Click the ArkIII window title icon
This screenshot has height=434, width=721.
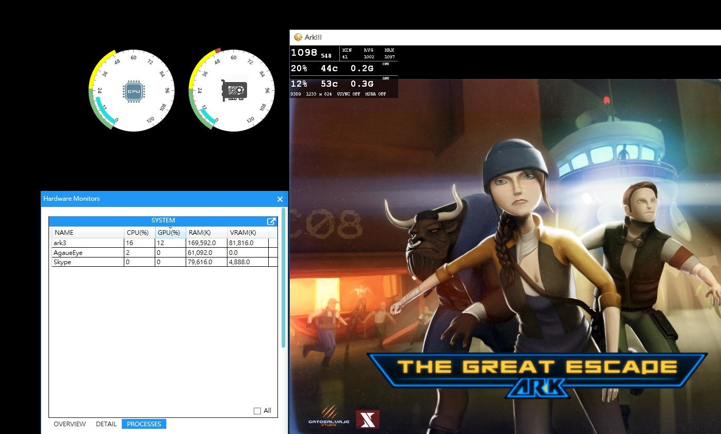298,37
